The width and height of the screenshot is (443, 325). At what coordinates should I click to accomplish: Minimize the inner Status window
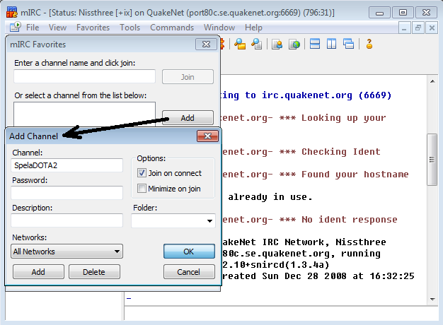tap(404, 28)
